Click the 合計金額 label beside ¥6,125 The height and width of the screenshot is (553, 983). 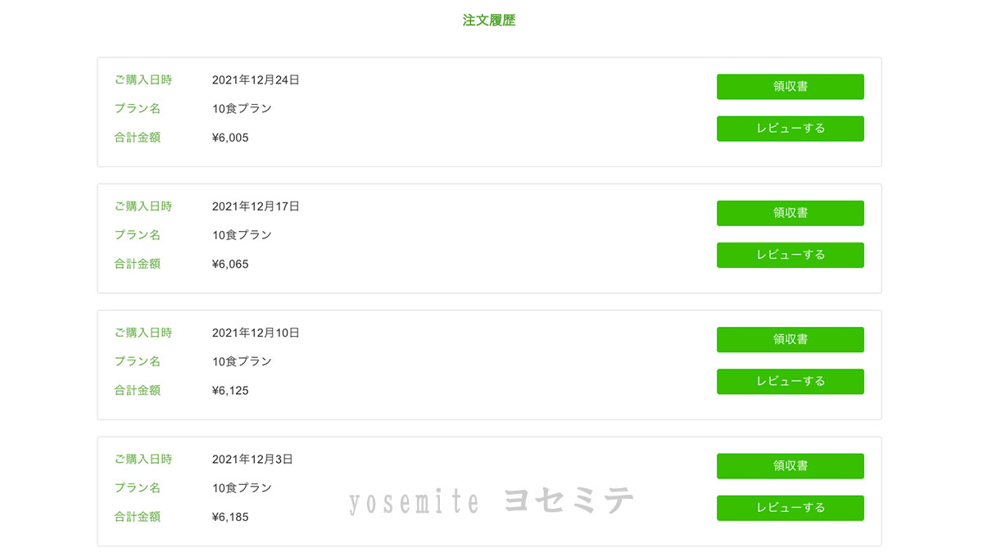138,391
